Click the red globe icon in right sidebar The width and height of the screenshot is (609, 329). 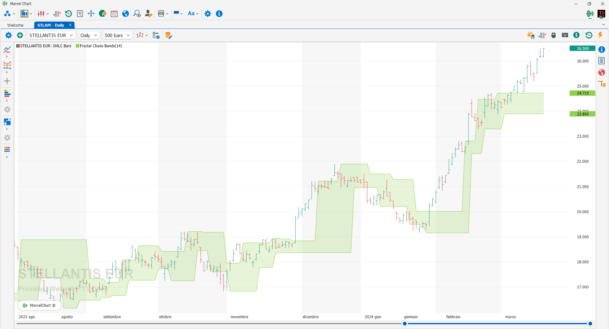tap(602, 72)
